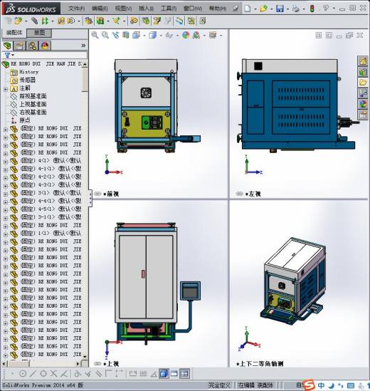
Task: Open the Custom Properties task pane icon
Action: (x=363, y=115)
